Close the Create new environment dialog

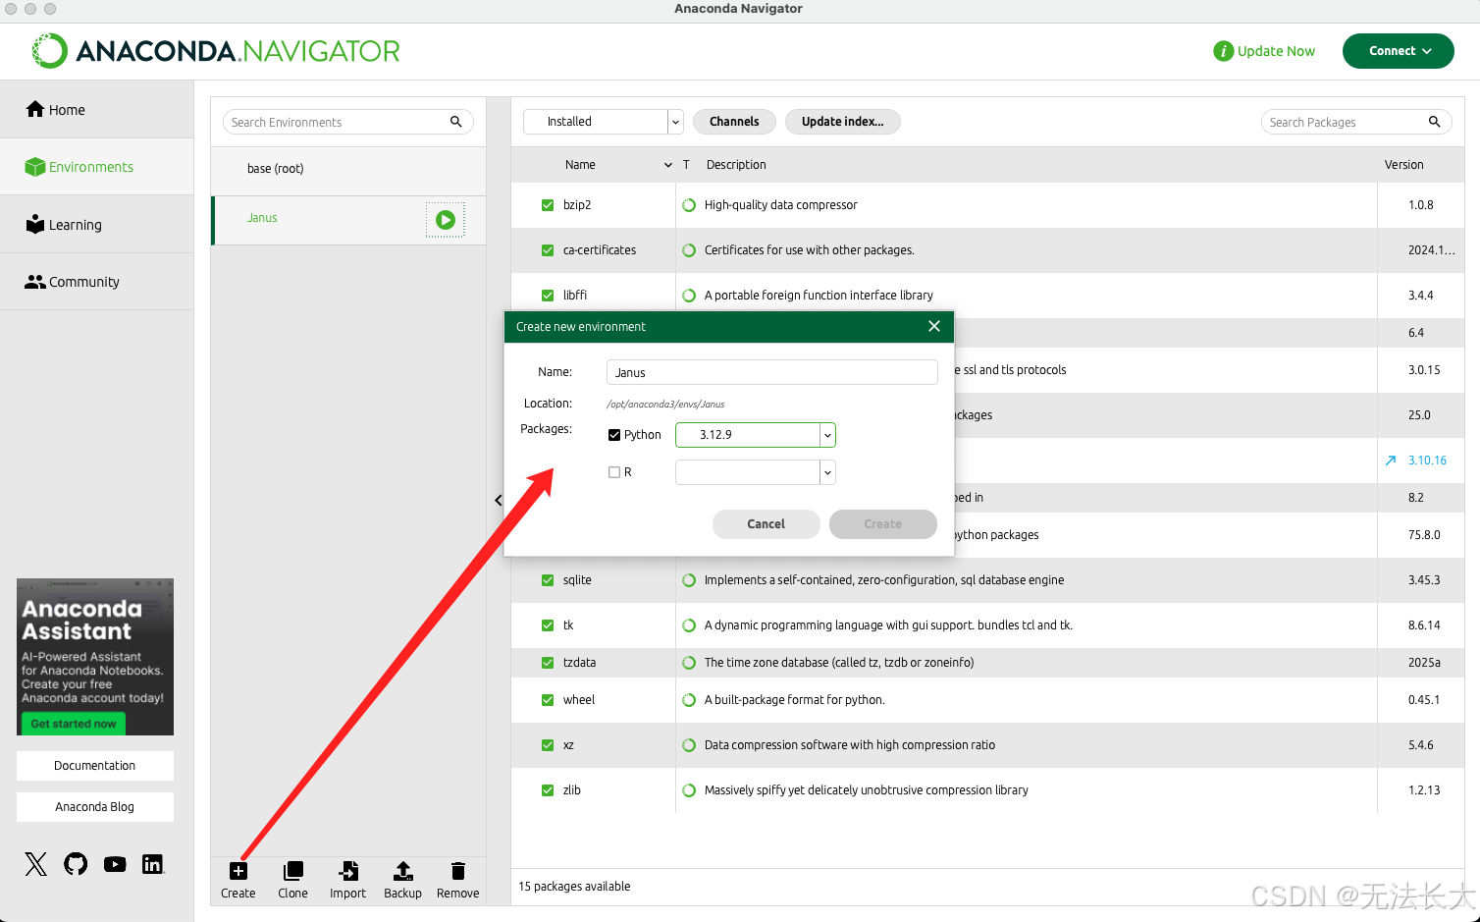pyautogui.click(x=934, y=326)
